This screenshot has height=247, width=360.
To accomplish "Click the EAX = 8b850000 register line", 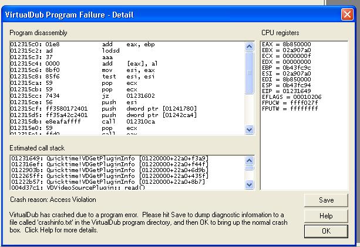I will [x=287, y=44].
